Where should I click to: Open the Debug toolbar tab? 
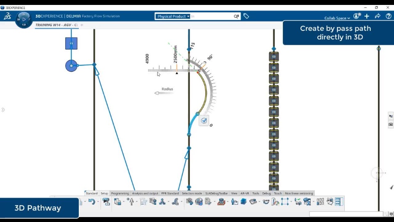tap(266, 193)
